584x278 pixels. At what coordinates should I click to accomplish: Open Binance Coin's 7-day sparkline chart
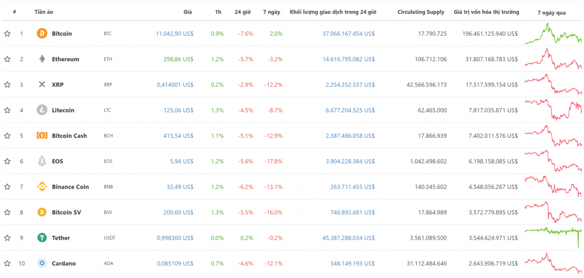click(554, 187)
